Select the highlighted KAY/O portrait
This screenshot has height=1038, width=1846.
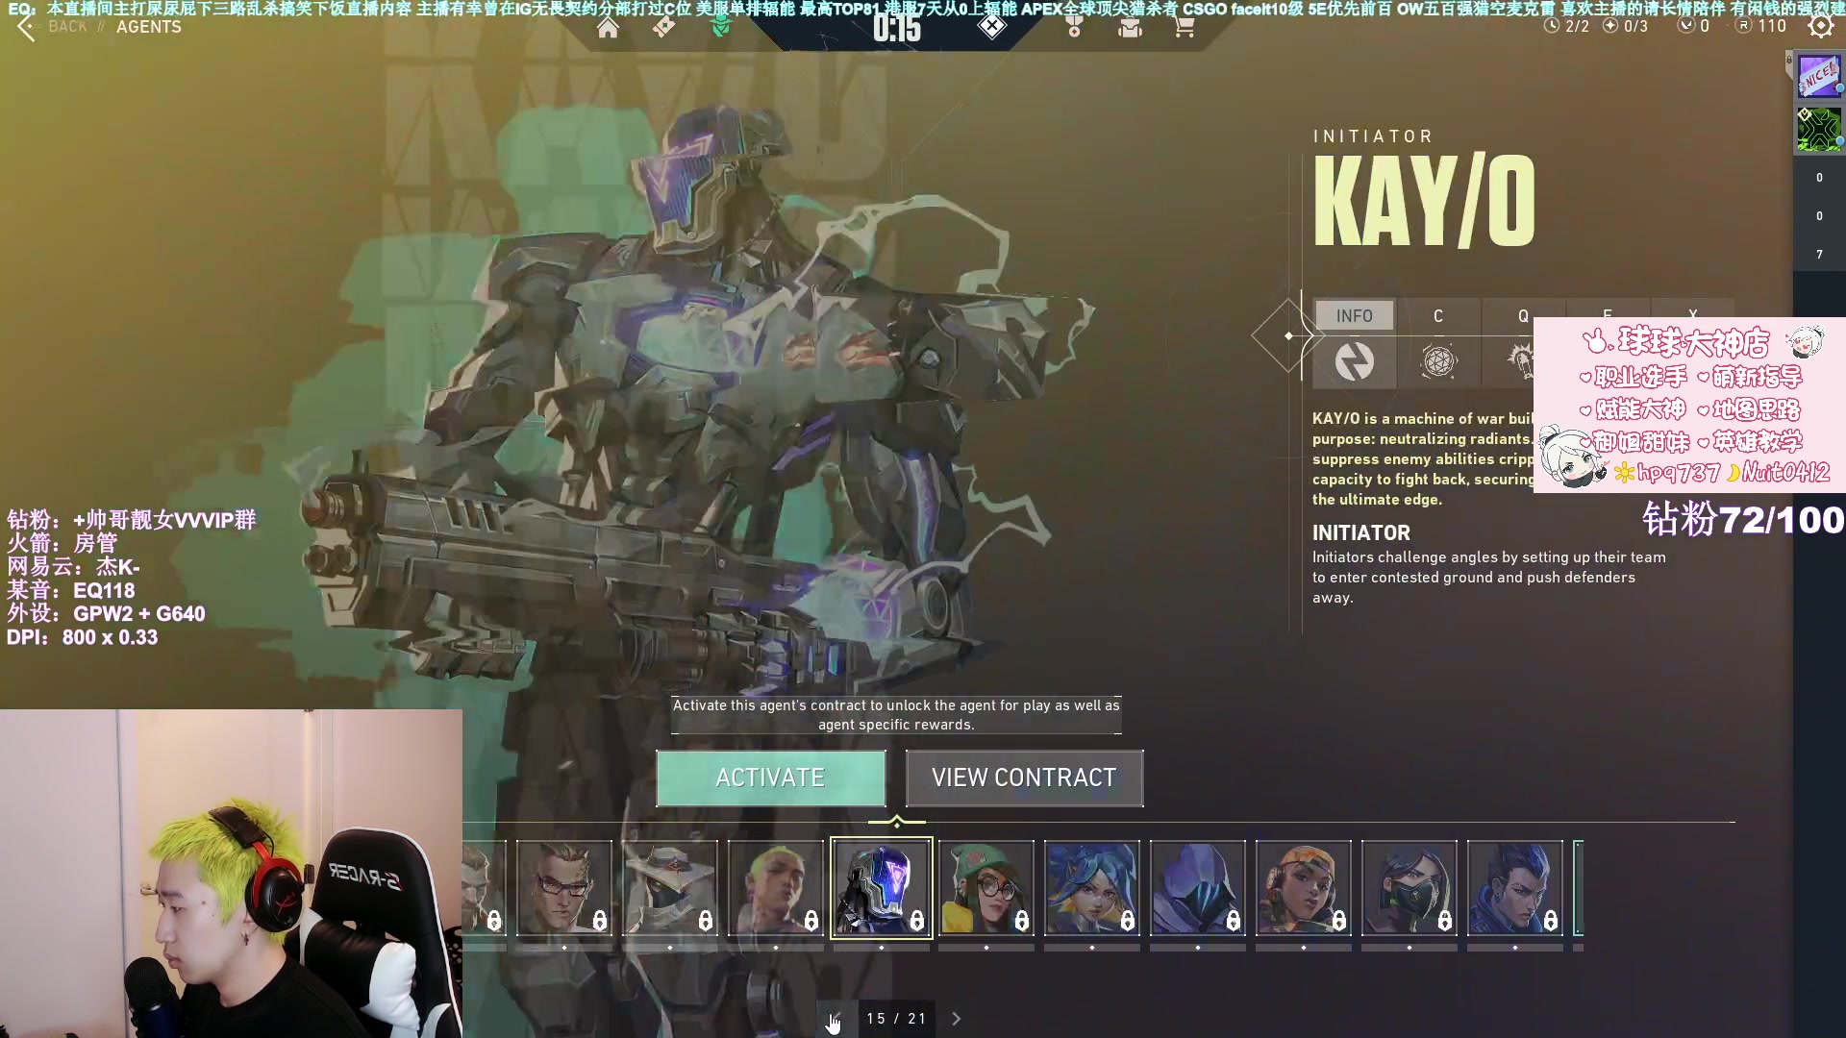click(882, 888)
